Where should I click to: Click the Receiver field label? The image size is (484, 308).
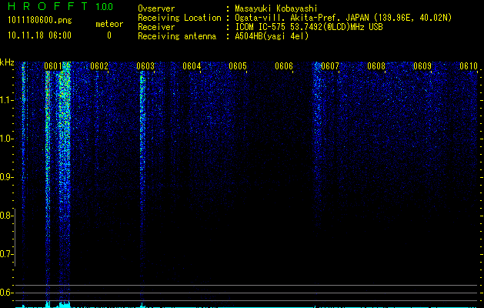click(156, 27)
